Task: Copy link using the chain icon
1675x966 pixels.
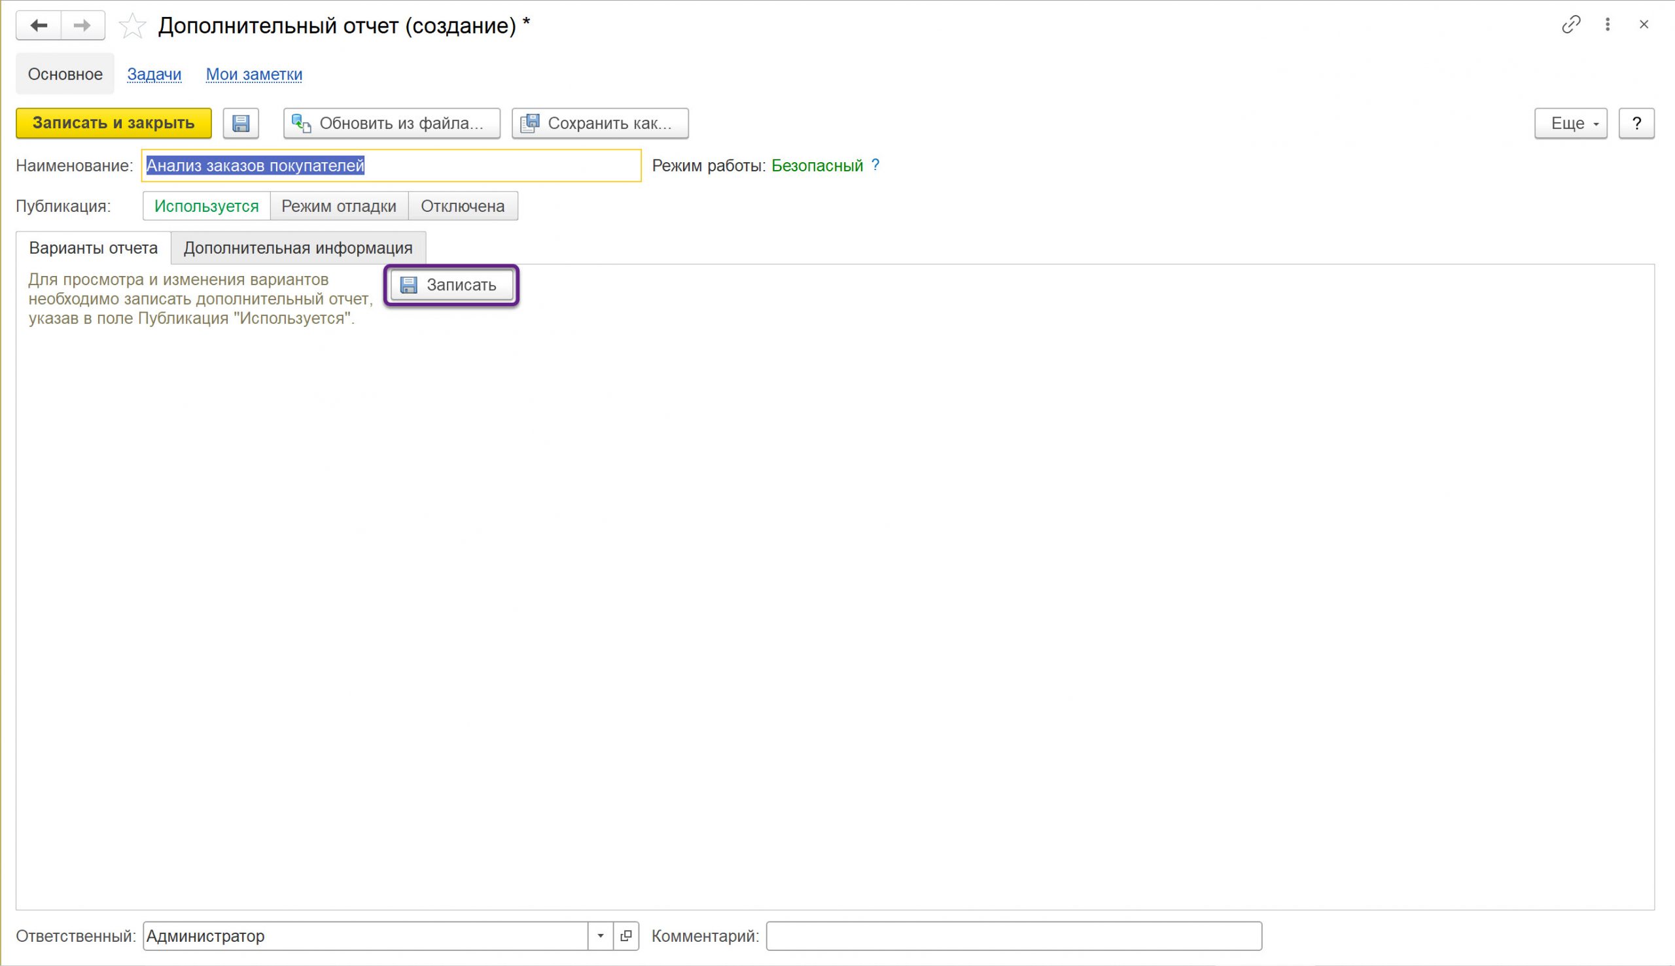Action: tap(1571, 25)
